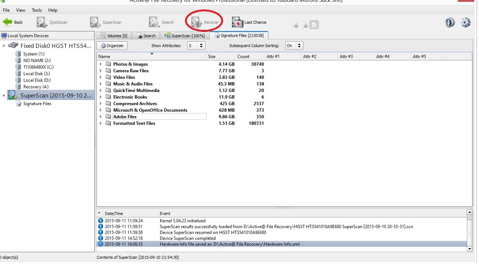Click Attr #5 column header
The width and height of the screenshot is (479, 269).
point(429,57)
